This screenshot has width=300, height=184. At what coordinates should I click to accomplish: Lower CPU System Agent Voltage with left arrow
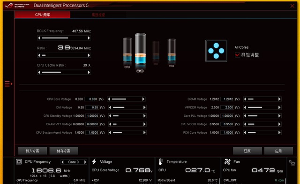click(x=110, y=132)
